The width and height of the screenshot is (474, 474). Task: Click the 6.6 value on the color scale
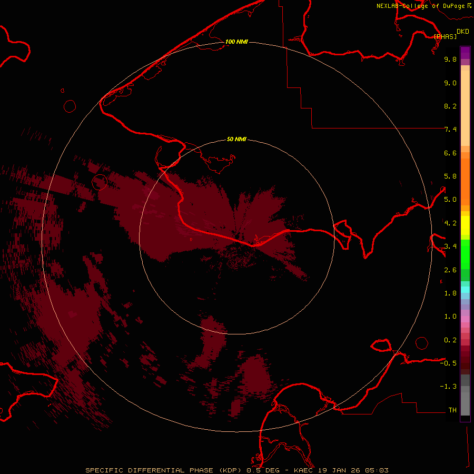(450, 153)
